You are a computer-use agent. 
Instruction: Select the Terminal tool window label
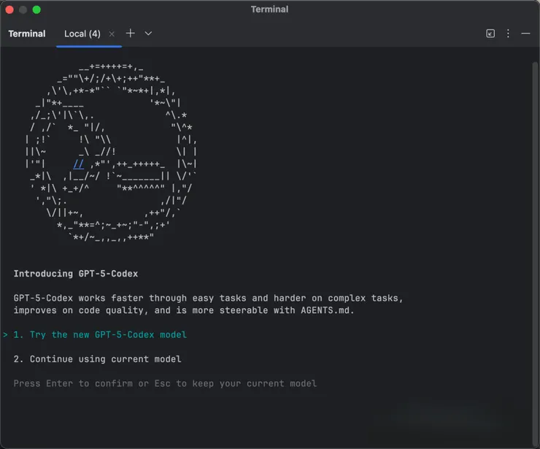click(27, 34)
